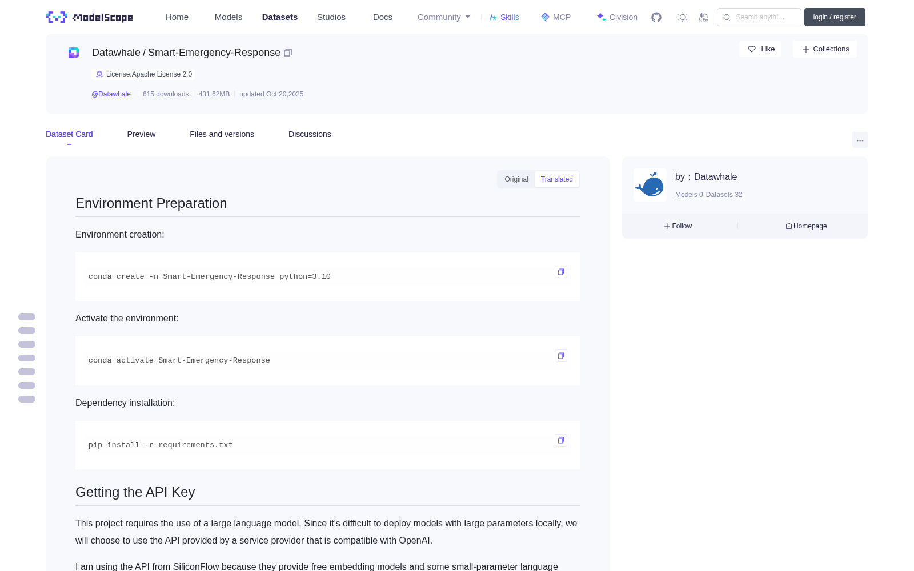Click the Civision sparkle icon
The height and width of the screenshot is (571, 914).
pos(601,17)
